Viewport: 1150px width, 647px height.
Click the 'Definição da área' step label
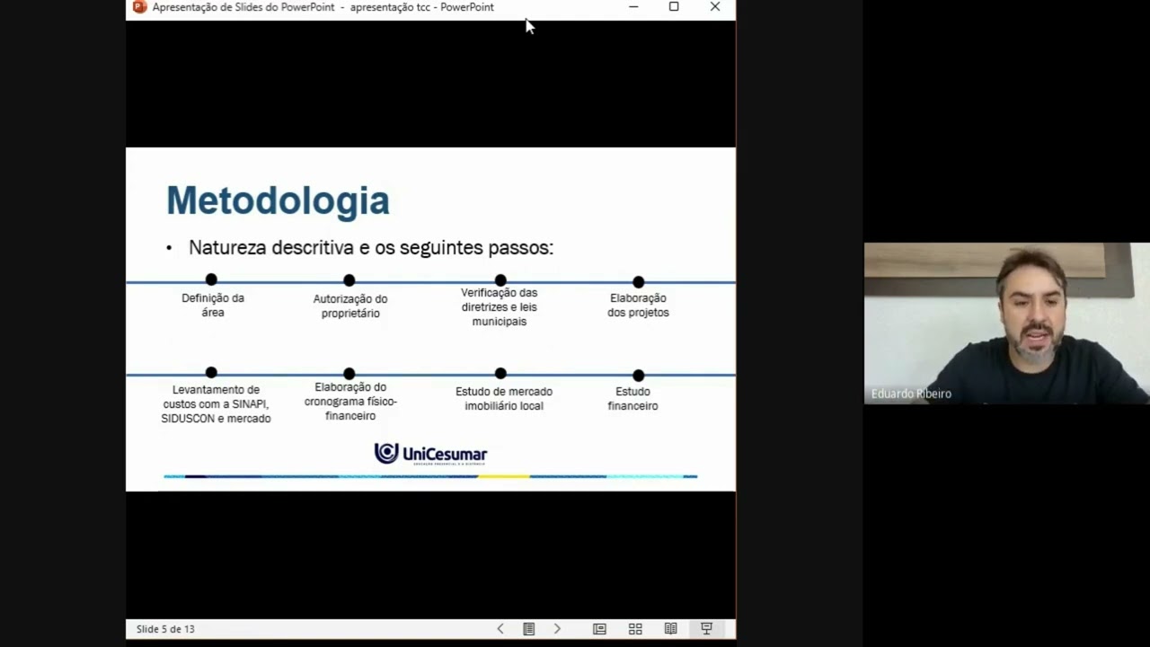tap(213, 306)
